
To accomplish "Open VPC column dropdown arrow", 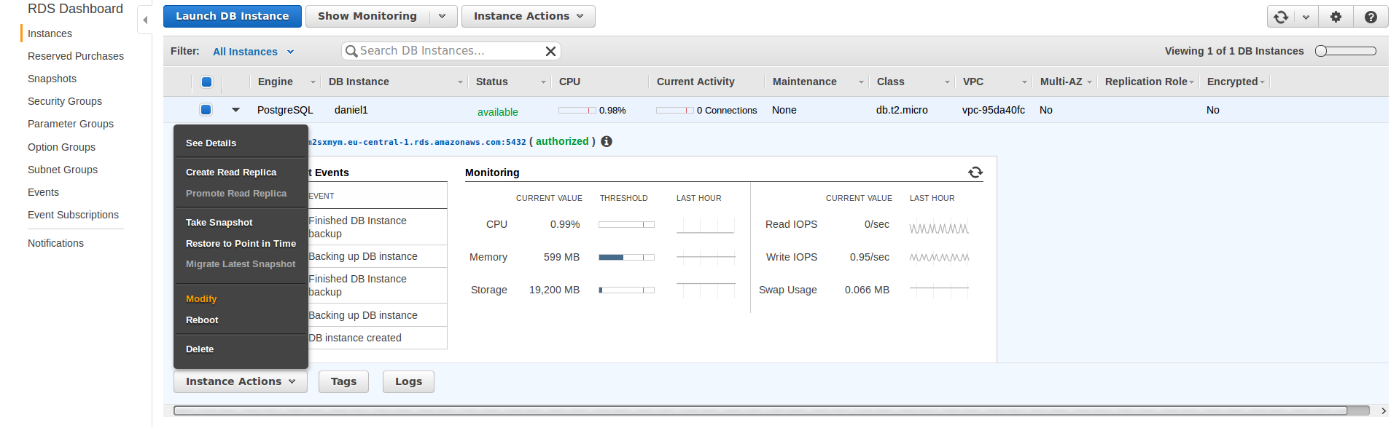I will 1024,82.
